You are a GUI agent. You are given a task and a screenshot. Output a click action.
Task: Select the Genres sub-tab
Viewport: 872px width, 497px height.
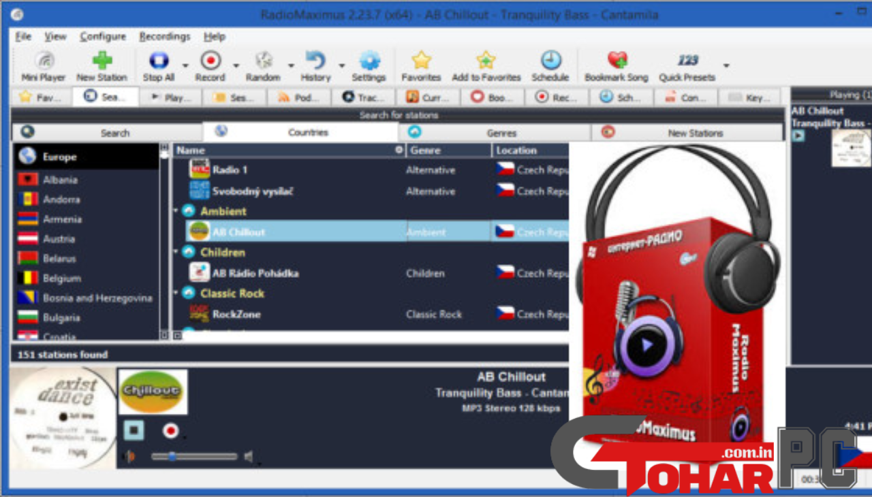(495, 133)
